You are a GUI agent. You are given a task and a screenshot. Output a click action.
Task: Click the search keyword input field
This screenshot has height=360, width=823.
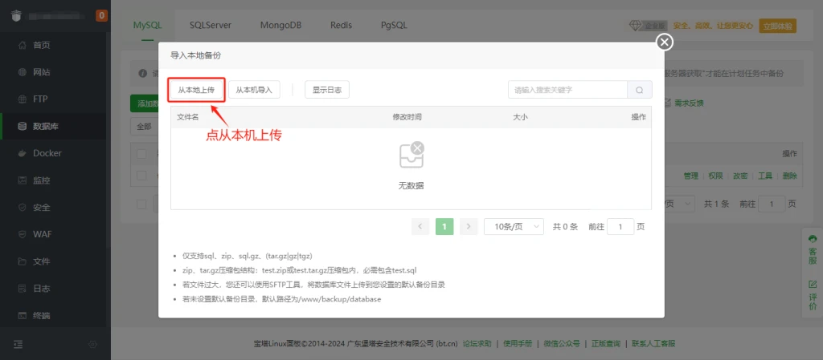pos(566,90)
